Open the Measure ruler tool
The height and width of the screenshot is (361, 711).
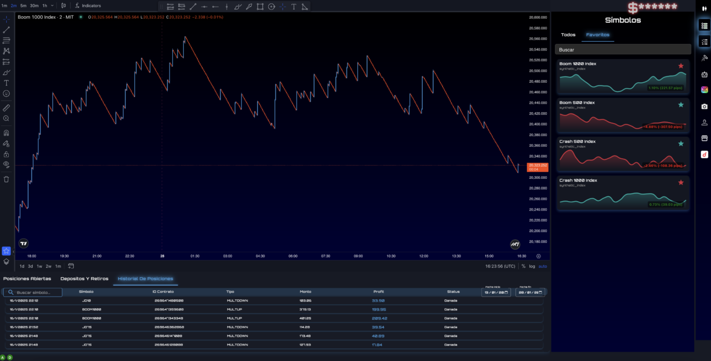[6, 108]
